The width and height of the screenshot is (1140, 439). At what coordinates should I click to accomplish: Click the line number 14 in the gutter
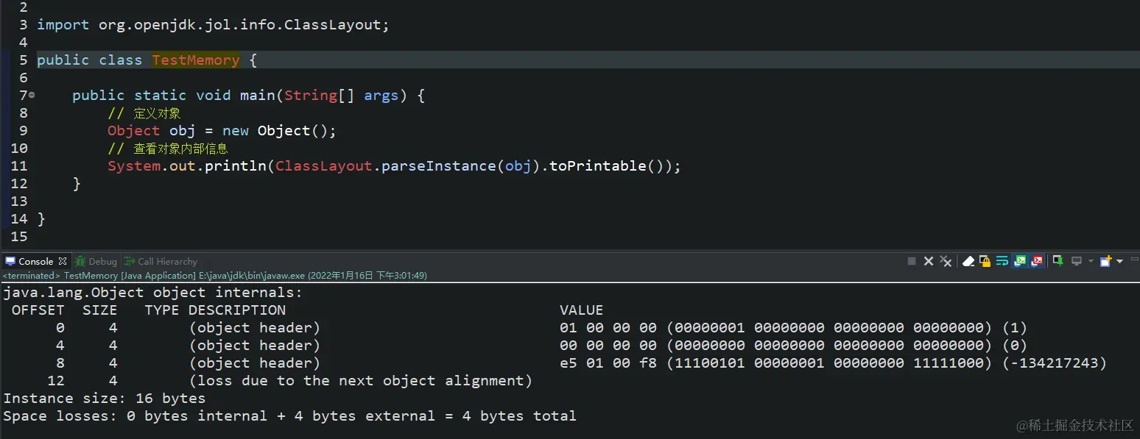tap(19, 219)
